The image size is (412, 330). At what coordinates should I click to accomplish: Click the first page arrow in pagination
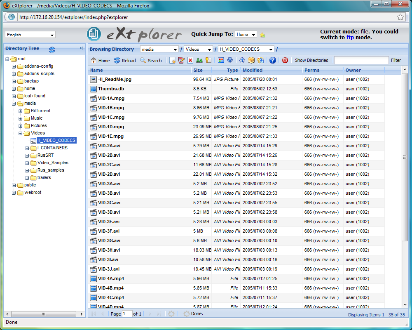click(93, 313)
